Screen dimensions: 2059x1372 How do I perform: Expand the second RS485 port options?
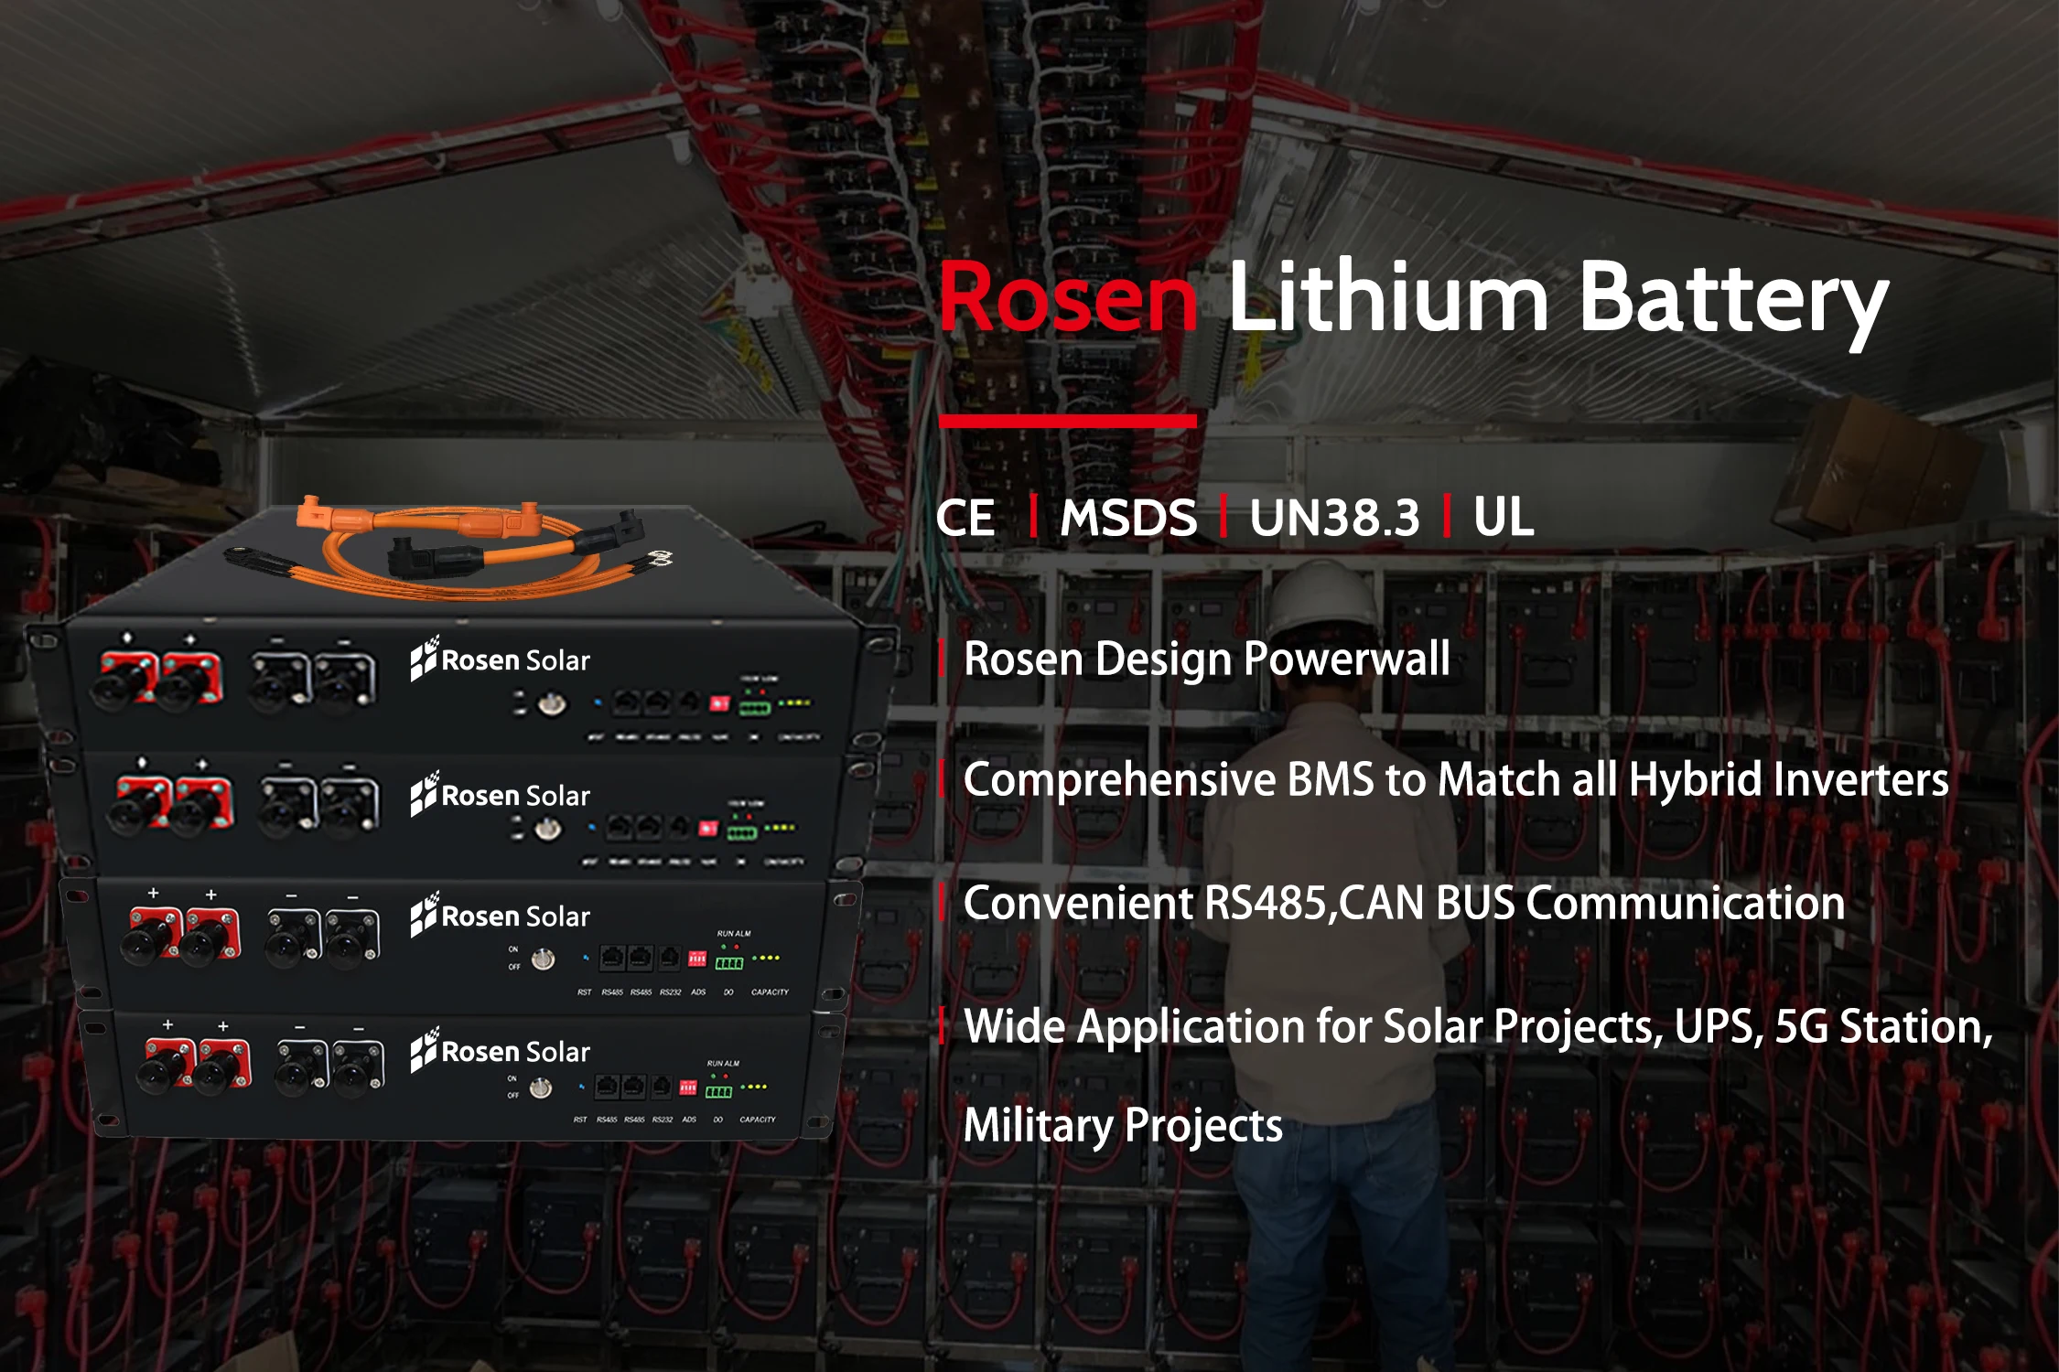641,959
